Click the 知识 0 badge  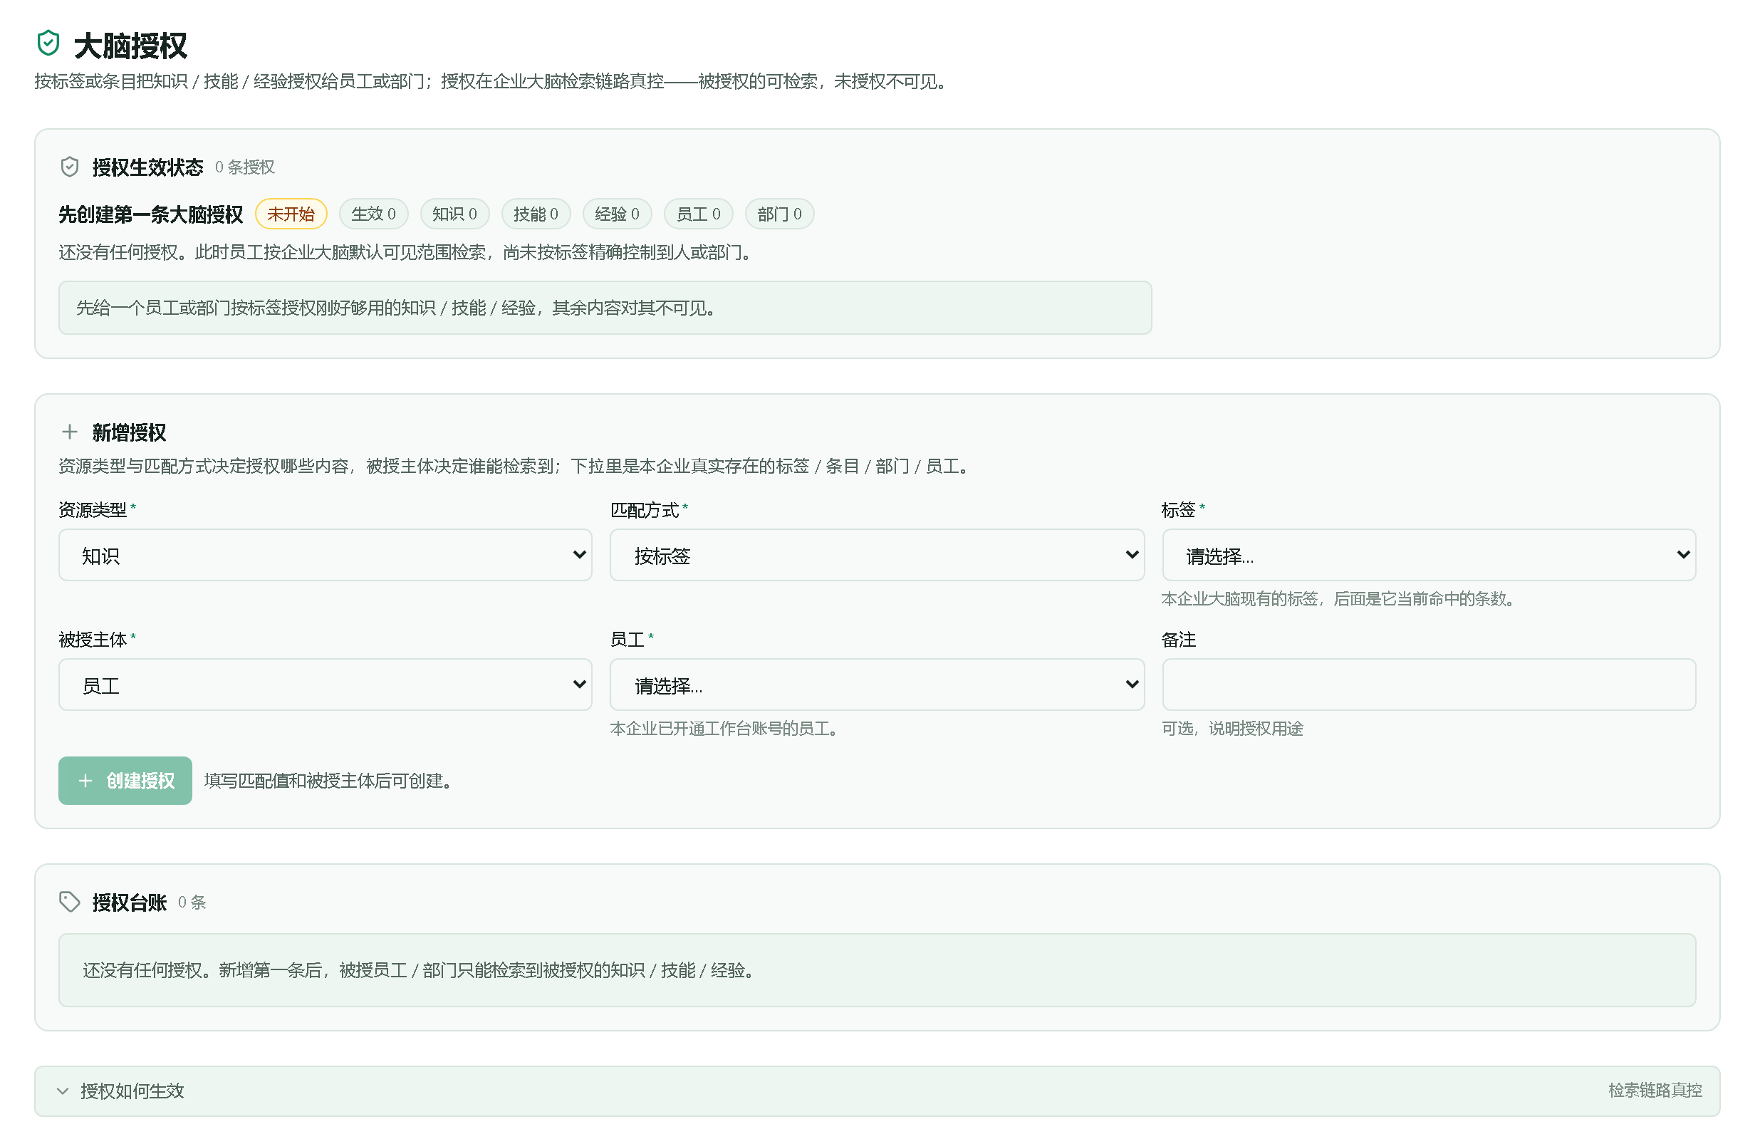tap(454, 214)
